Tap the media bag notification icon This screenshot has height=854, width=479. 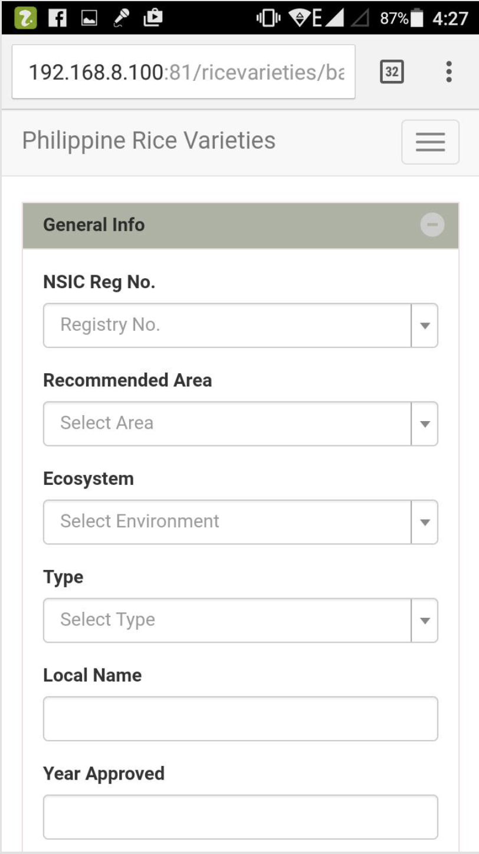153,17
